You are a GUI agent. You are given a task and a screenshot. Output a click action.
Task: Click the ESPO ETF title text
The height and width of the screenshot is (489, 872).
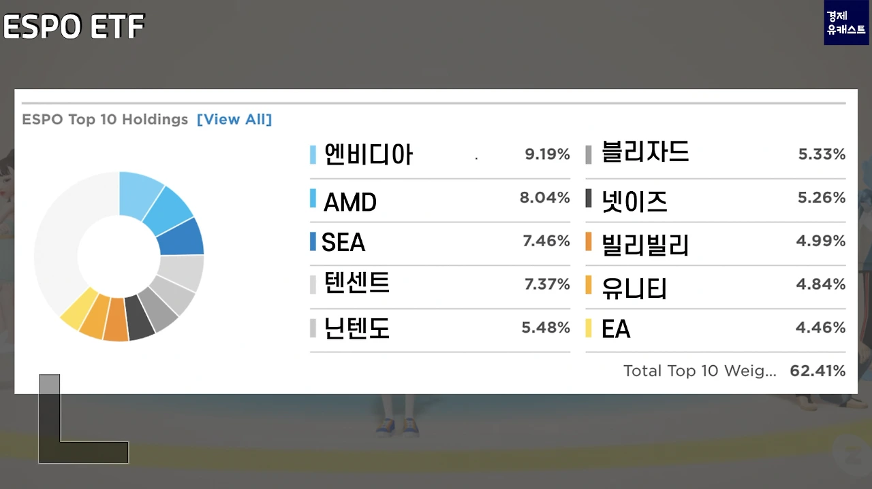[74, 27]
